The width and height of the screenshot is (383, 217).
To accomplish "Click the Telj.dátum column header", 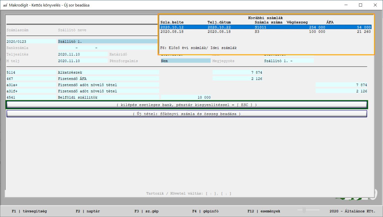I will tap(219, 22).
